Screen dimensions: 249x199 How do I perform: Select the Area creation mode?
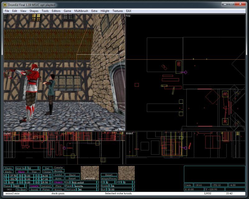point(58,178)
